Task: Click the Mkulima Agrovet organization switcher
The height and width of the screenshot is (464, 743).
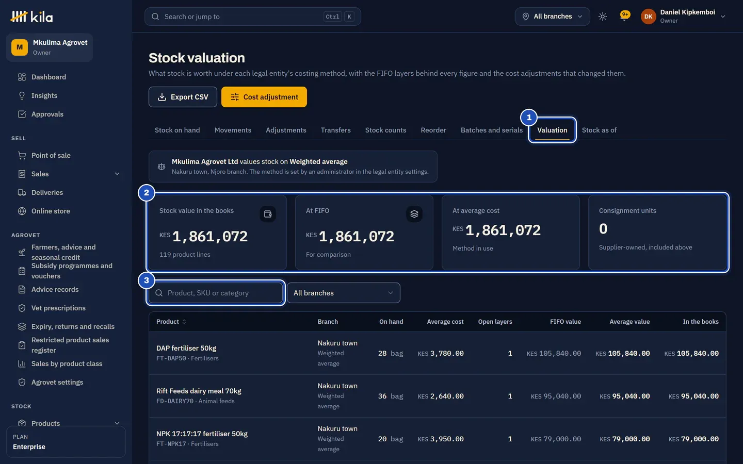Action: [50, 47]
